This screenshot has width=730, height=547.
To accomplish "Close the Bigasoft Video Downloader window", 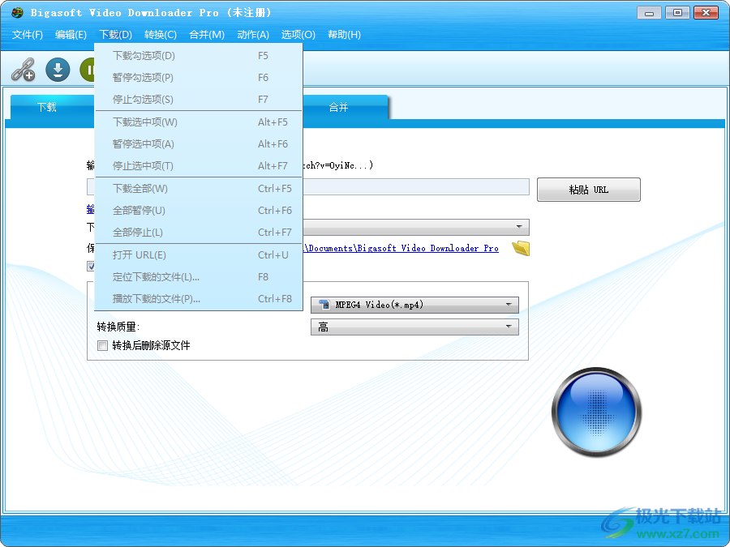I will pyautogui.click(x=706, y=12).
